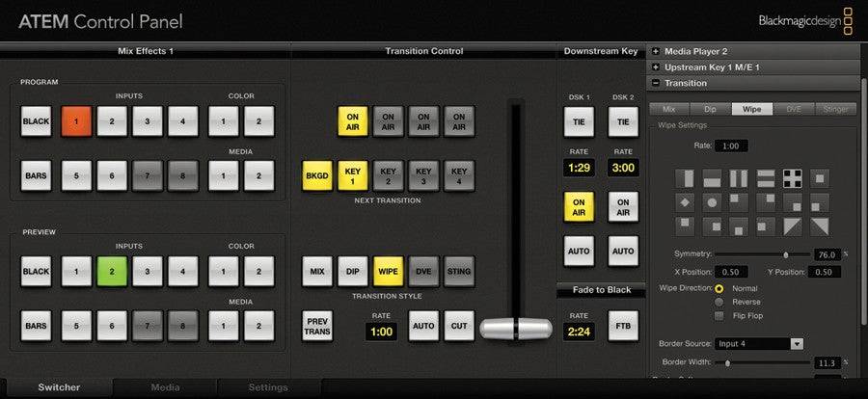This screenshot has width=868, height=399.
Task: Click the CUT transition button
Action: (459, 326)
